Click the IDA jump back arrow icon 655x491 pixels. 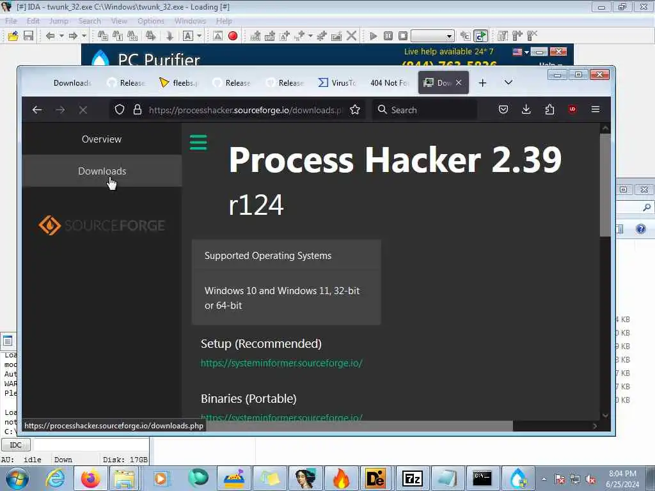[50, 36]
